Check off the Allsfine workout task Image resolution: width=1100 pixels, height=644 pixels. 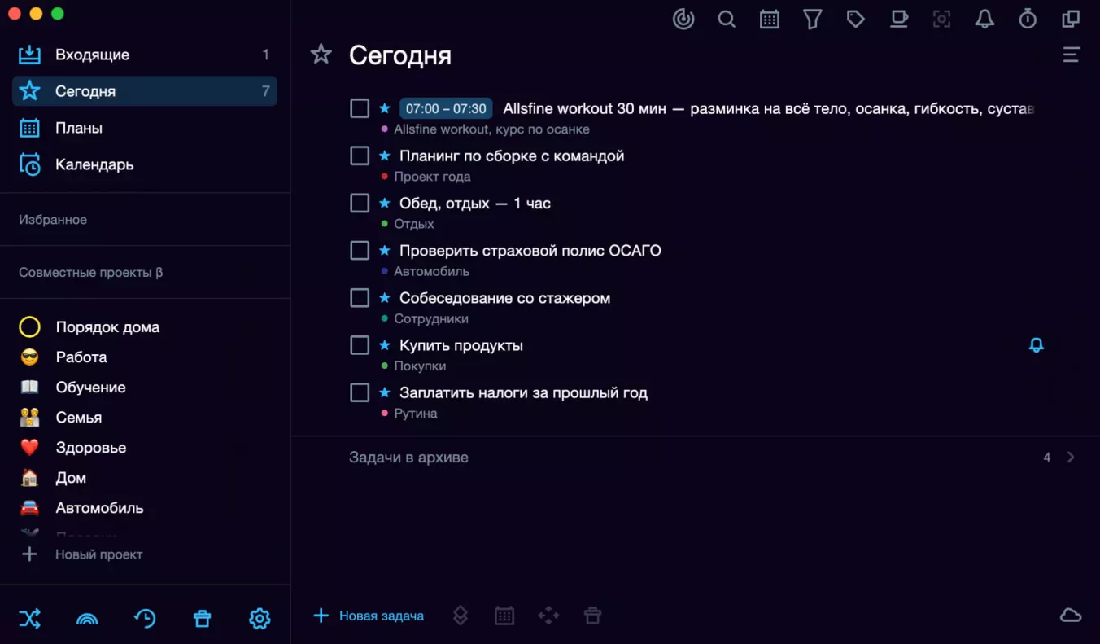(360, 108)
